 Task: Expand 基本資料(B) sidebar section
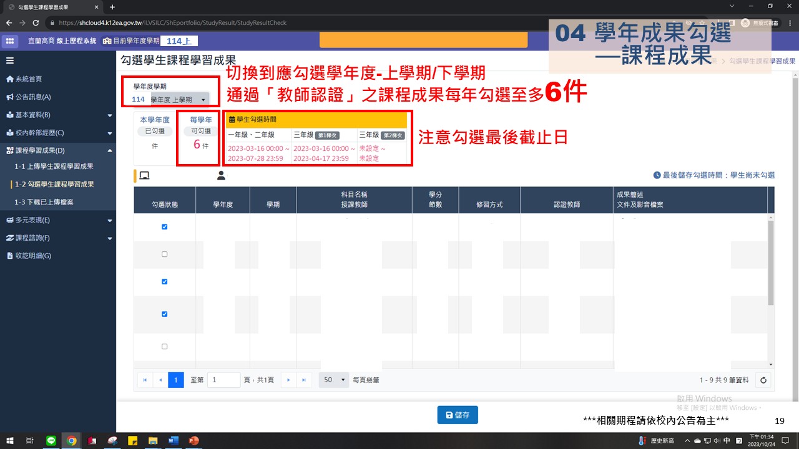[x=58, y=115]
